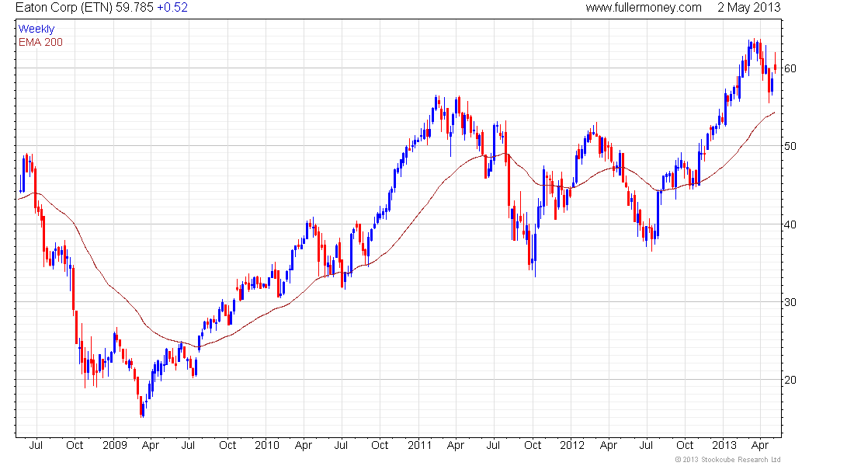854x466 pixels.
Task: Select the 2010 year label on time axis
Action: pyautogui.click(x=267, y=445)
